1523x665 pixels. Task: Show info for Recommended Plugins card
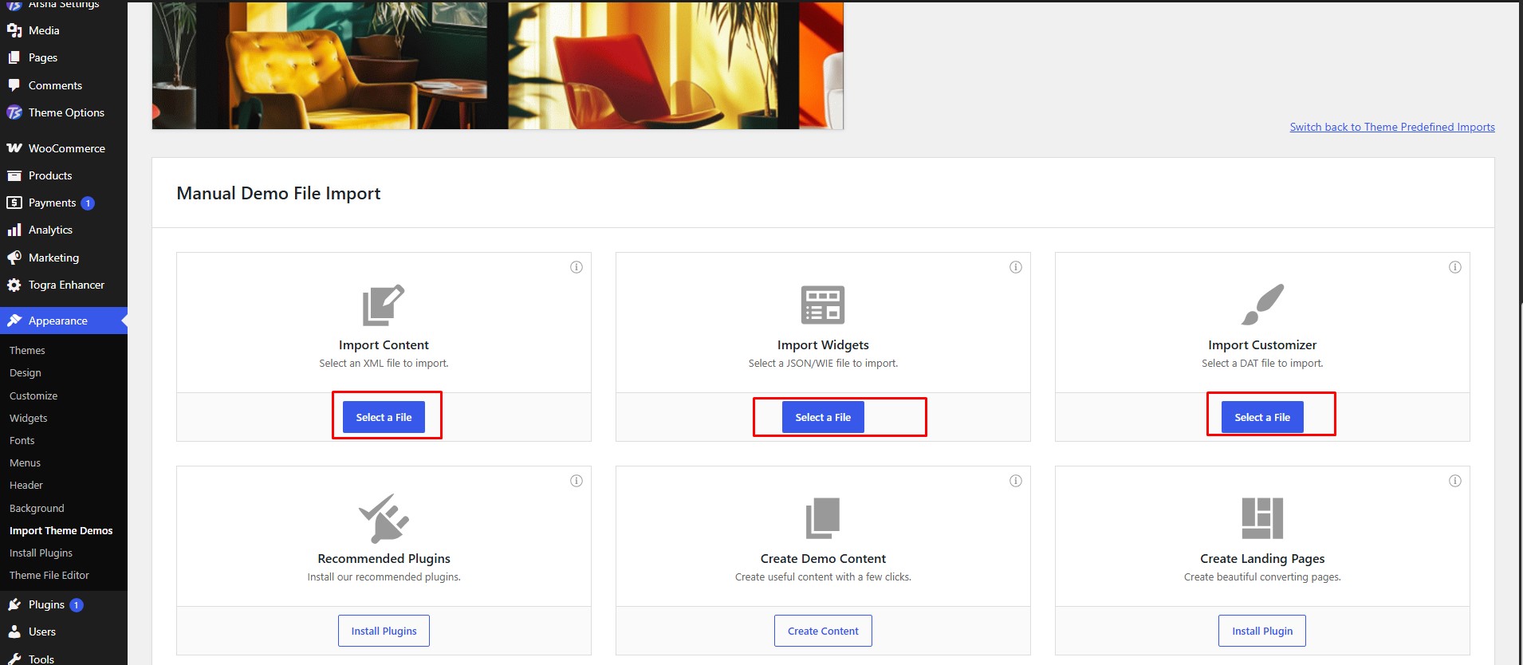point(577,481)
